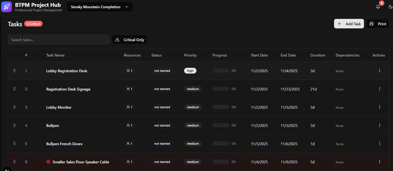Click the Tasks page heading
Screen dimensions: 393x171
click(15, 24)
